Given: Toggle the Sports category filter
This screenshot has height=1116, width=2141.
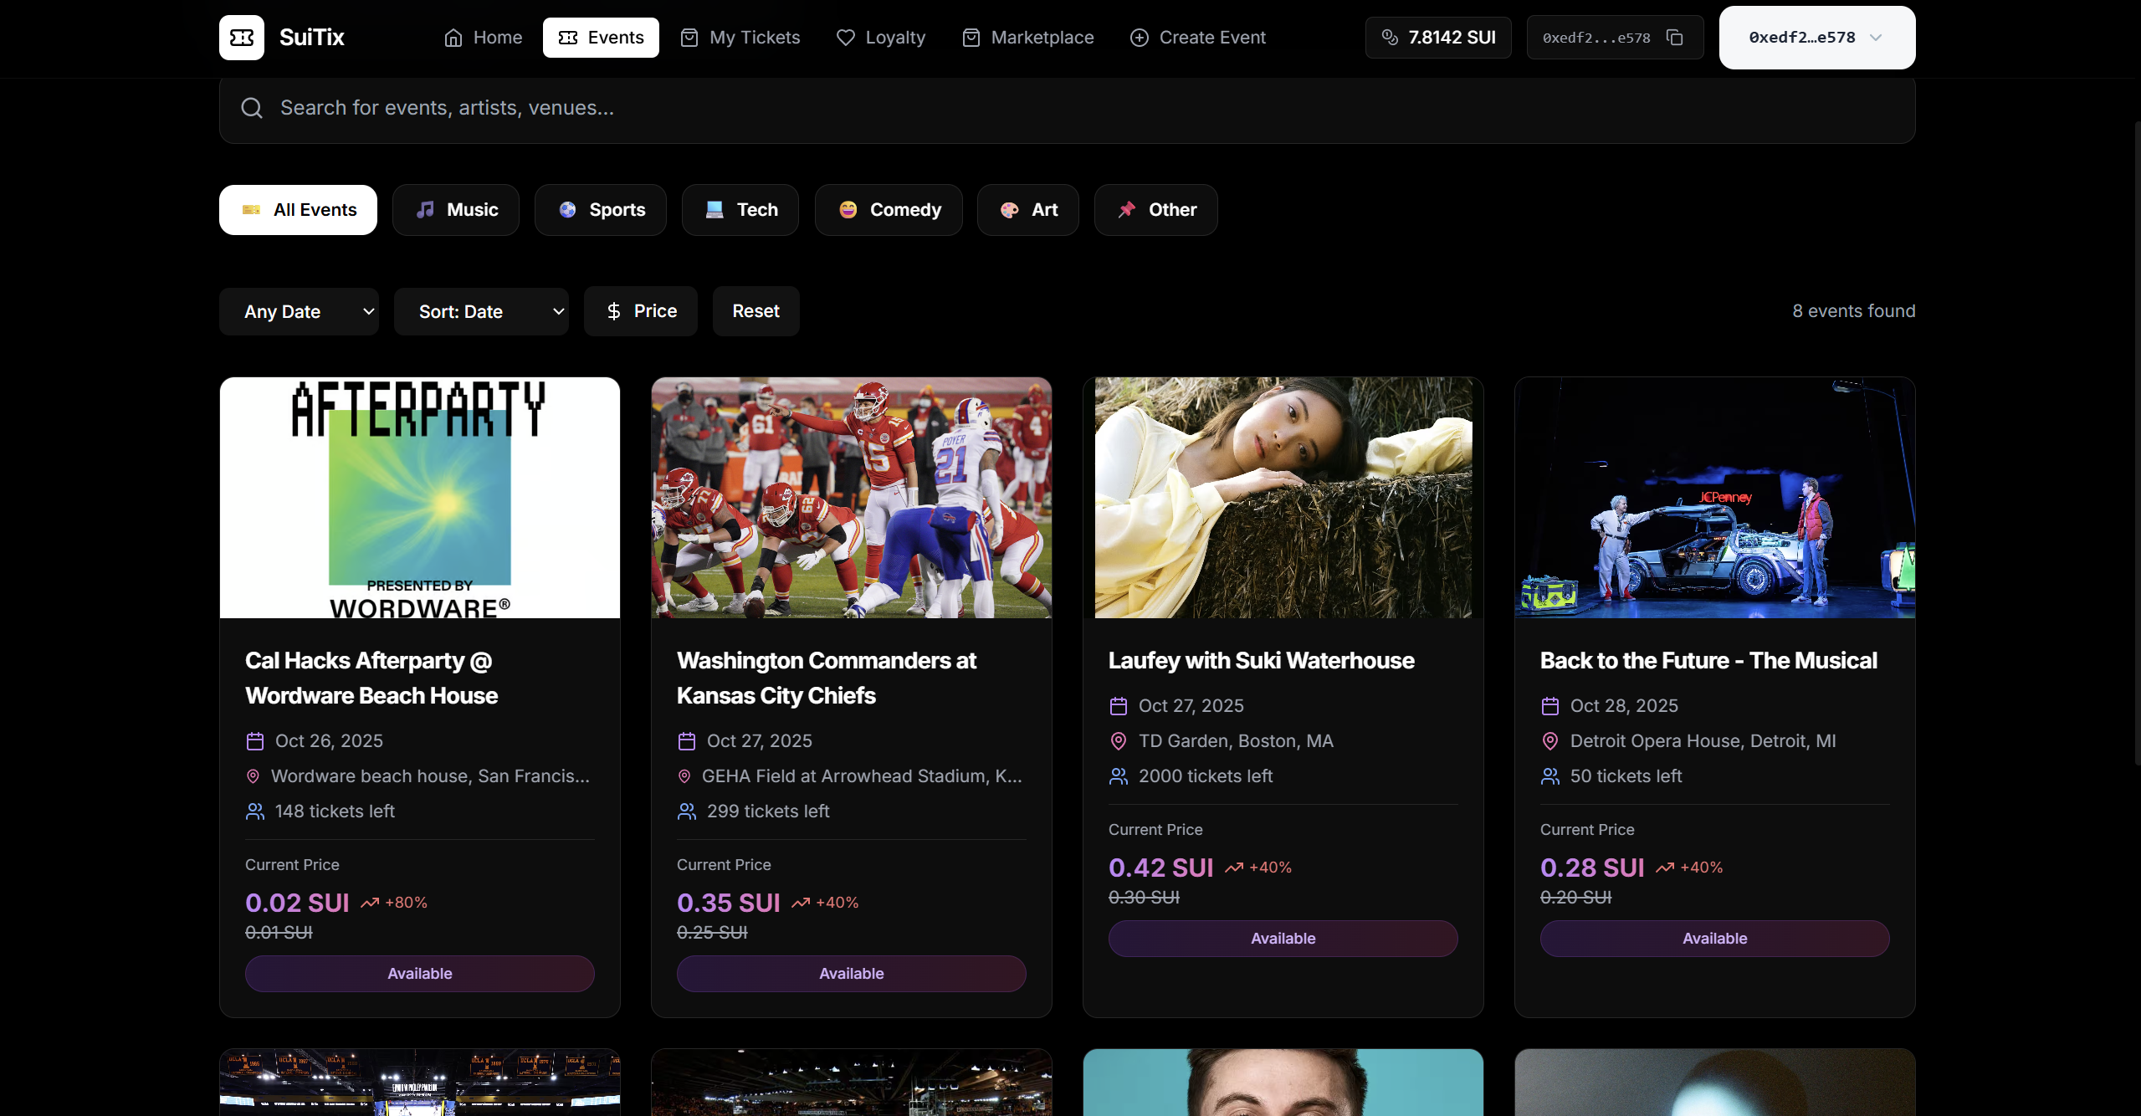Looking at the screenshot, I should point(601,210).
